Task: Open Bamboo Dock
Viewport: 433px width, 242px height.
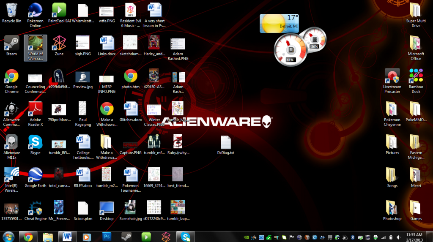Action: [416, 81]
